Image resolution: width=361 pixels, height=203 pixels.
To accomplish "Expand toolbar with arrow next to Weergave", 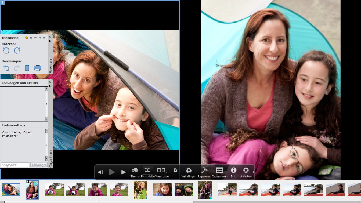I will (x=169, y=172).
